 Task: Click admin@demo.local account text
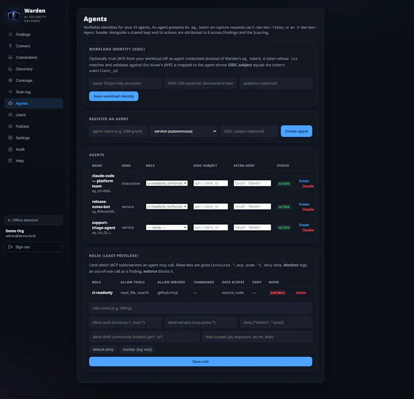(x=21, y=236)
